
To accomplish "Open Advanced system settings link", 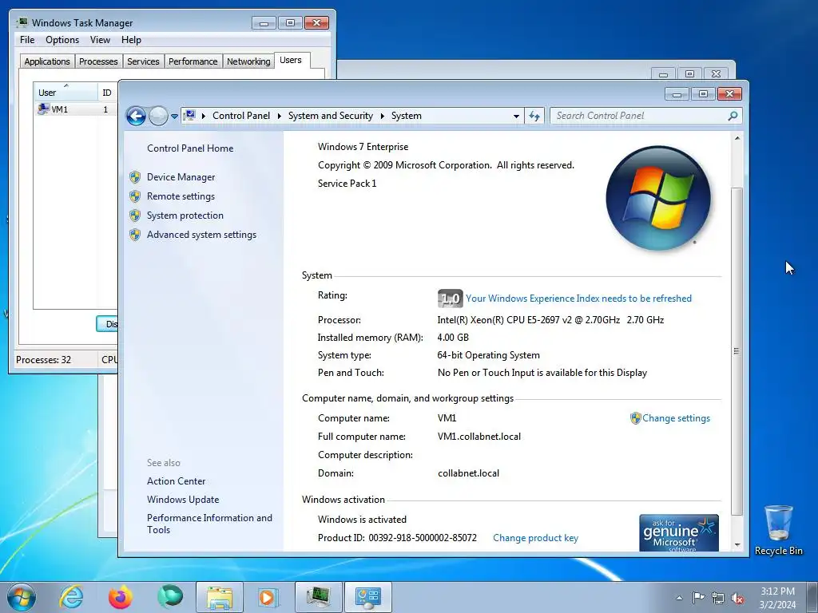I will coord(201,235).
